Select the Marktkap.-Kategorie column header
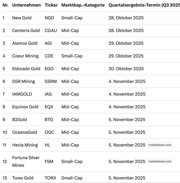This screenshot has width=180, height=183. click(83, 5)
